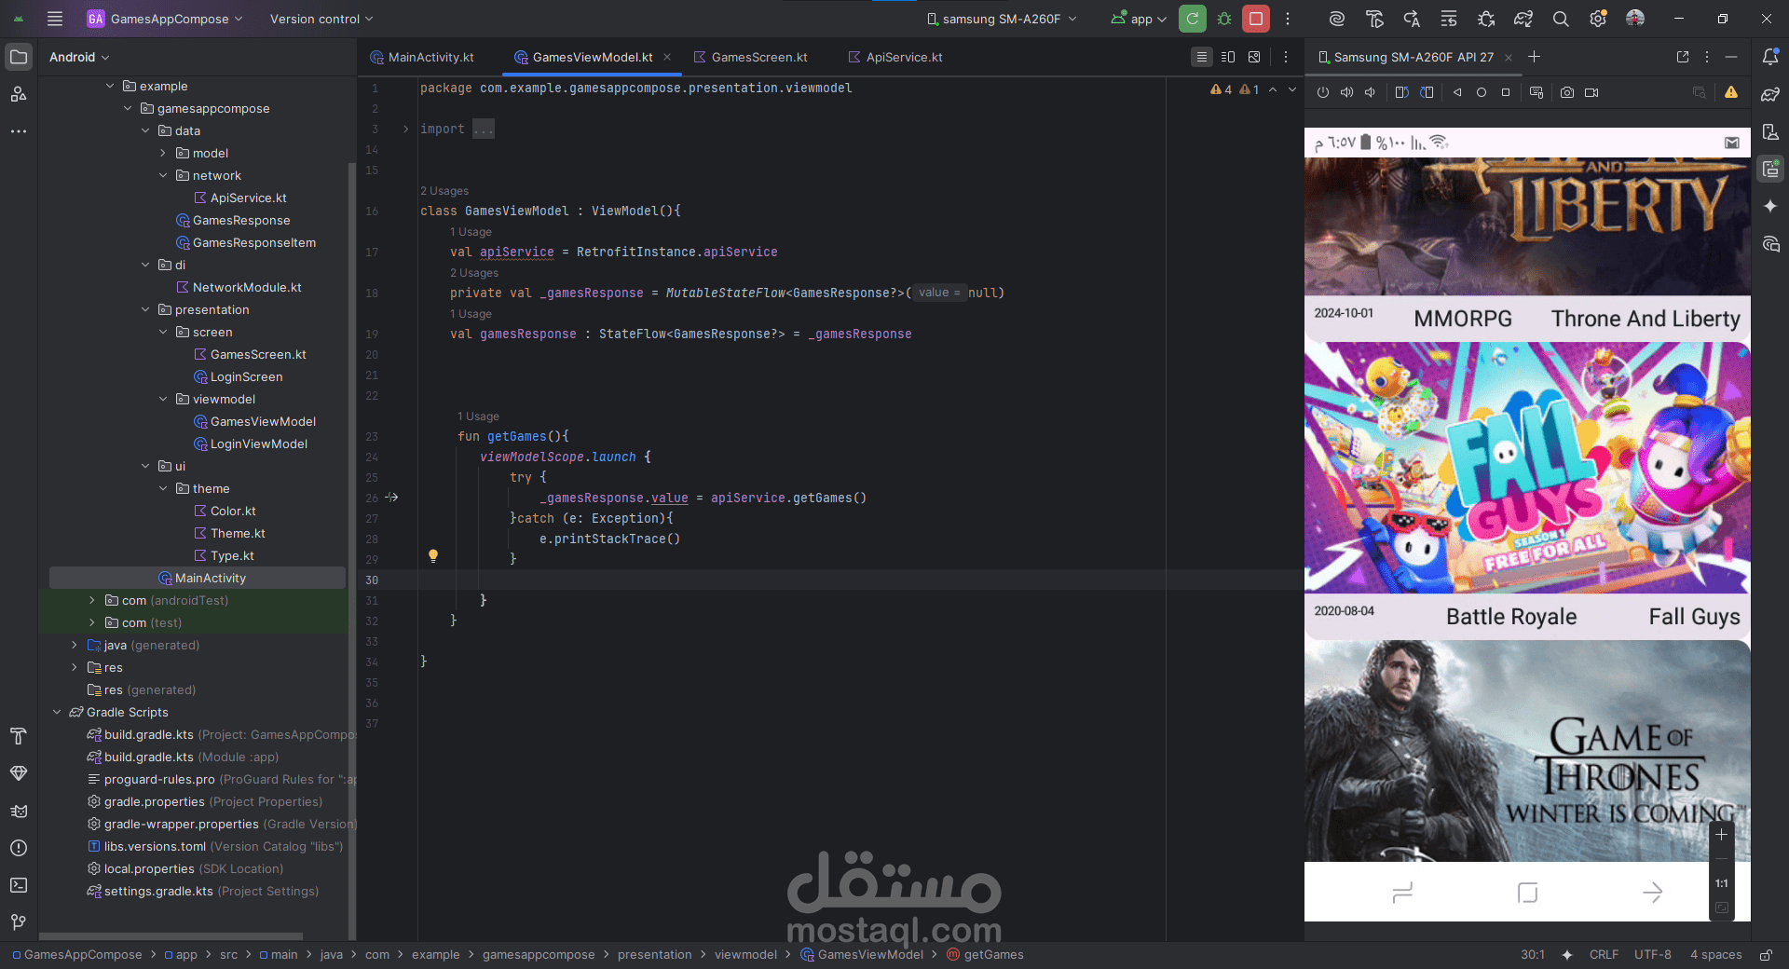Open the GamesAppCompose project dropdown
Screen dimensions: 1789x969
pyautogui.click(x=165, y=19)
